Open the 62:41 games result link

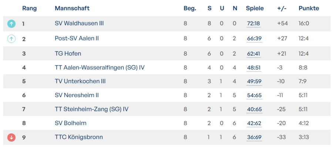click(253, 54)
